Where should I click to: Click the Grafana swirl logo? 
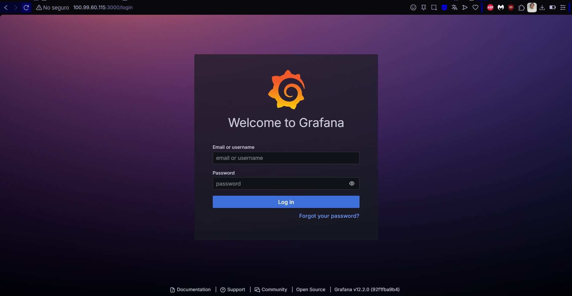coord(286,90)
